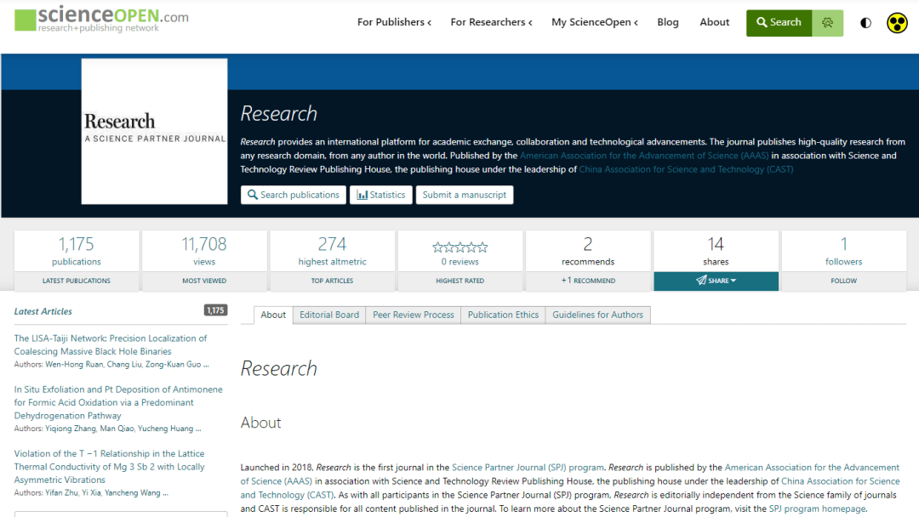Click the 1,175 publications count
The height and width of the screenshot is (517, 919).
pos(77,244)
